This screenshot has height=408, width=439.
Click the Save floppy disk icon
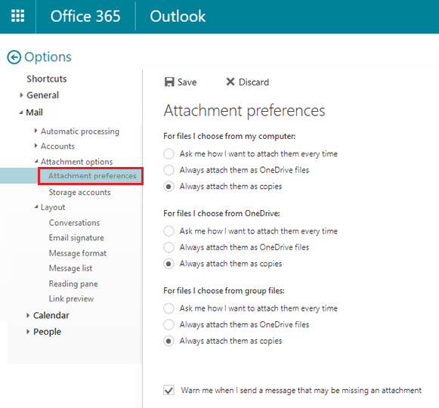169,82
